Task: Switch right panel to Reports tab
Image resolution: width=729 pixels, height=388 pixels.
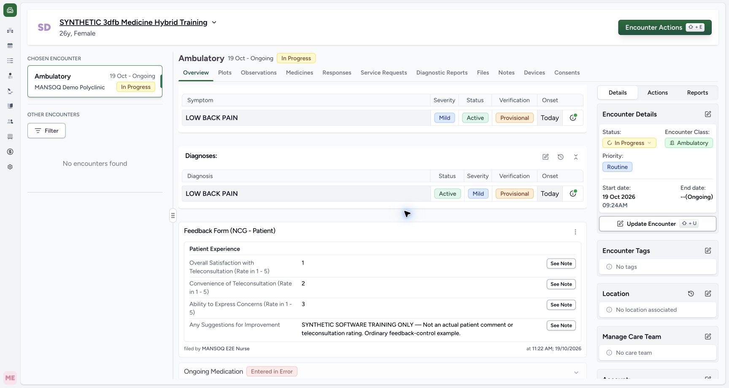Action: (x=697, y=93)
